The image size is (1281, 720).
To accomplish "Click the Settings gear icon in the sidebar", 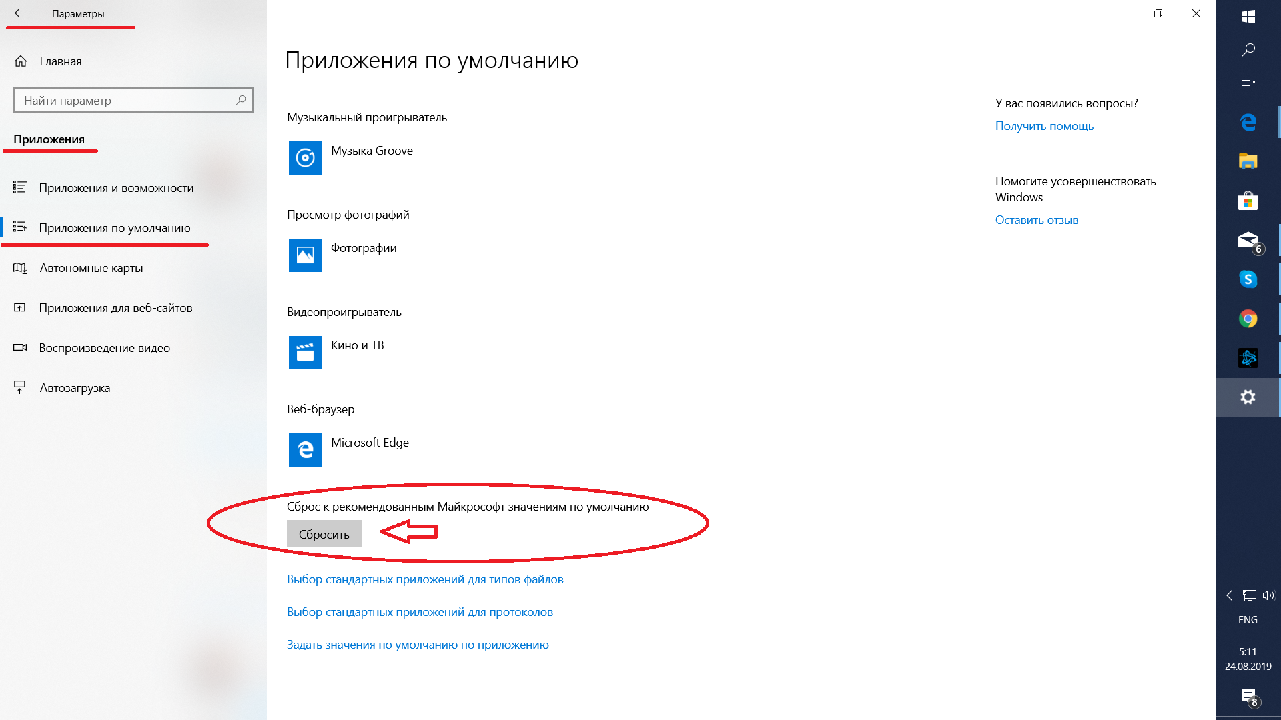I will pos(1248,397).
